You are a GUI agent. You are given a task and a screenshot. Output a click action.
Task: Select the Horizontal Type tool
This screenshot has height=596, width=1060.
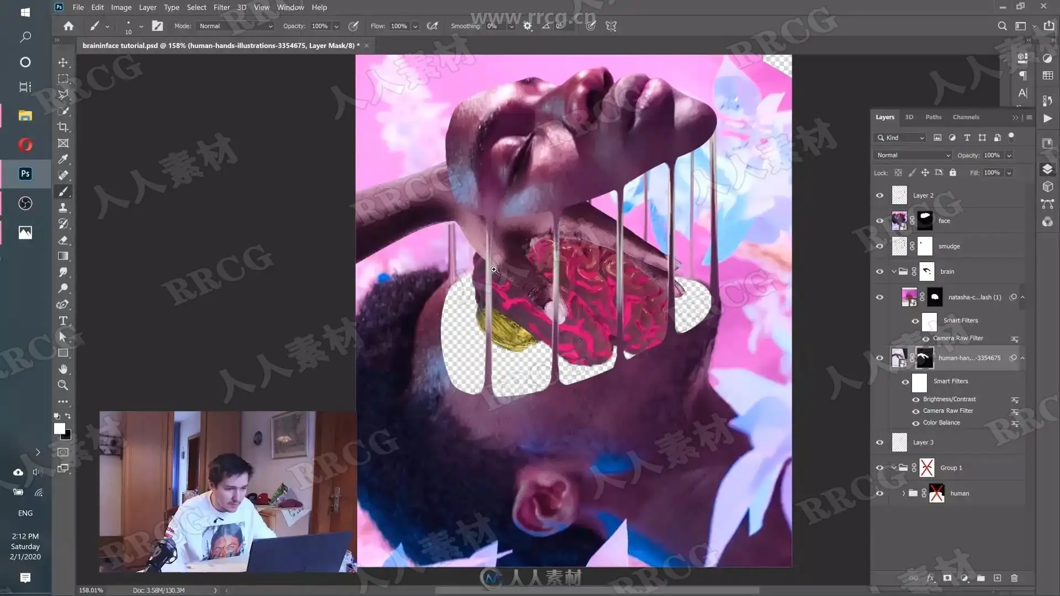point(63,321)
